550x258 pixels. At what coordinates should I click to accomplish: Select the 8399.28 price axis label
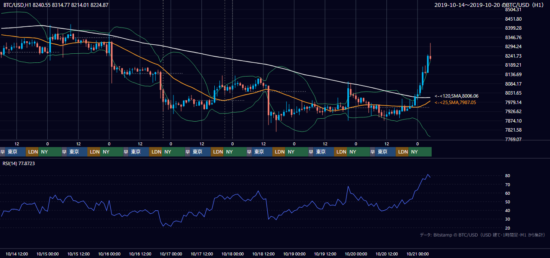coord(513,28)
